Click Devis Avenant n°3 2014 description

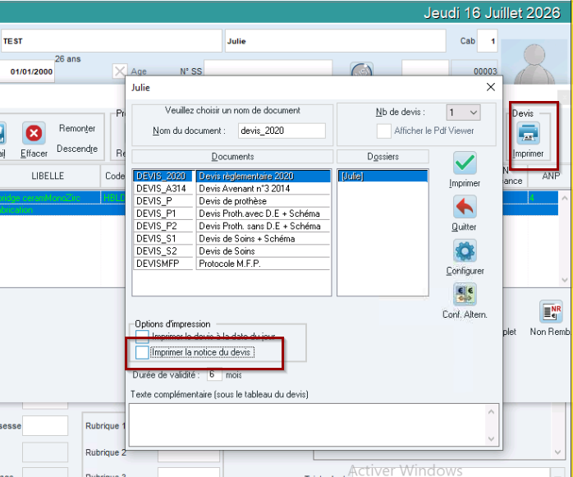tap(264, 189)
